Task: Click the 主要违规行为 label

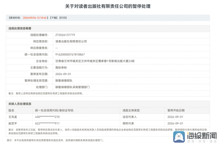Action: point(39,67)
